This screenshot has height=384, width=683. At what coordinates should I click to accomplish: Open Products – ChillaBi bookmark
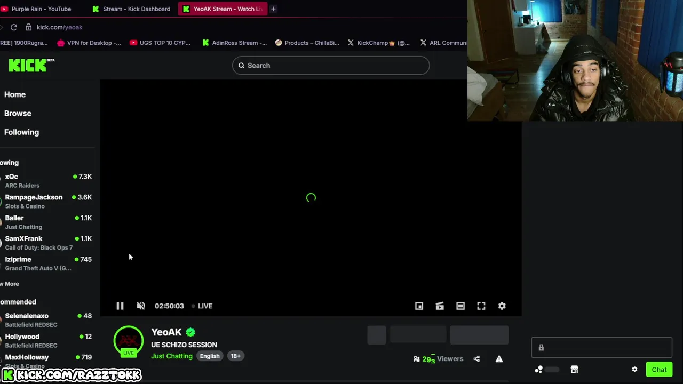307,43
